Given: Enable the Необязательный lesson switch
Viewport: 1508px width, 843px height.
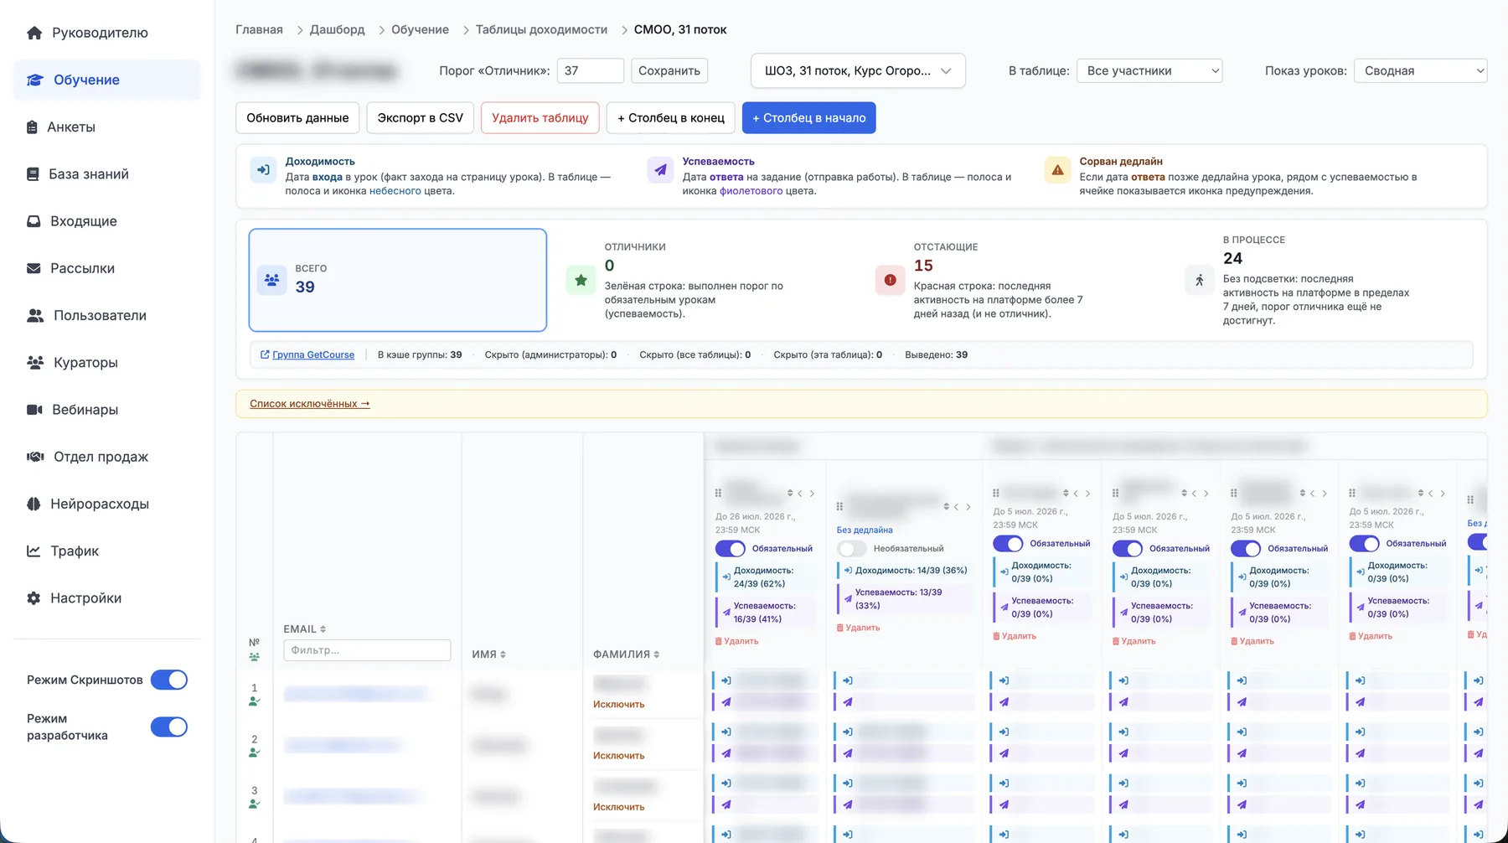Looking at the screenshot, I should pyautogui.click(x=851, y=549).
